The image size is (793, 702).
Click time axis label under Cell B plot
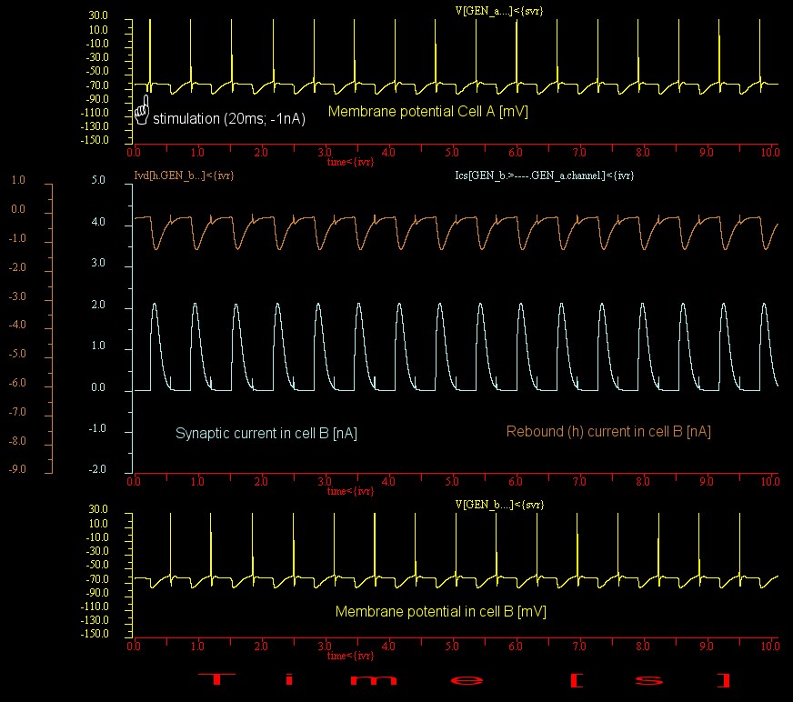pyautogui.click(x=350, y=655)
